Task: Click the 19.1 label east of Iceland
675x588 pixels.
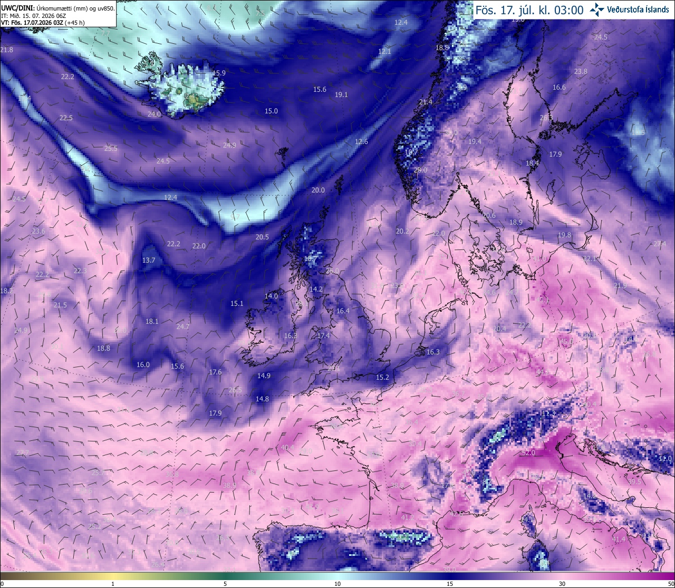Action: pyautogui.click(x=341, y=94)
